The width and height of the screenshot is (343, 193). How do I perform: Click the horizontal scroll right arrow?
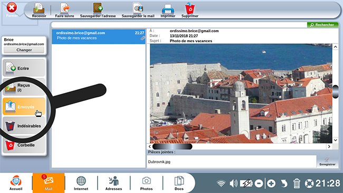[329, 146]
